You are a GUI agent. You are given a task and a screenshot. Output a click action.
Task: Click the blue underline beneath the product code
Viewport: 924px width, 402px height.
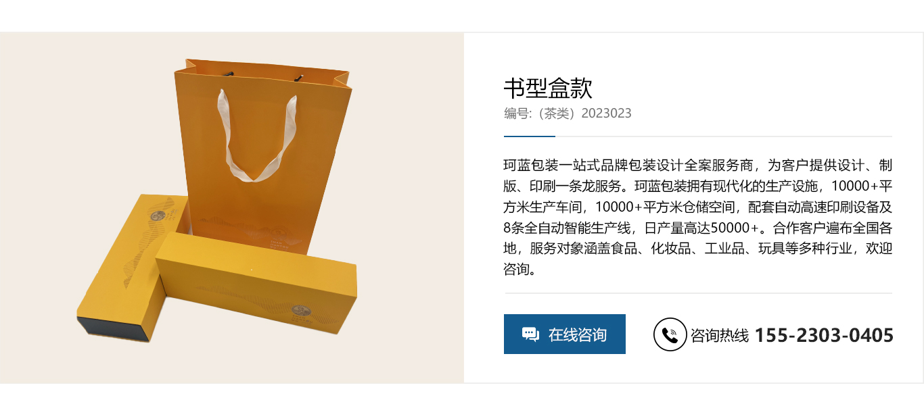pos(530,136)
